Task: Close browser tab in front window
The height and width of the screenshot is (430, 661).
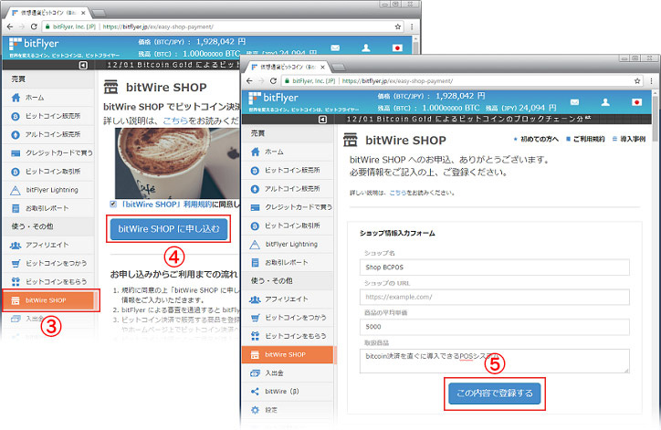Action: point(322,67)
